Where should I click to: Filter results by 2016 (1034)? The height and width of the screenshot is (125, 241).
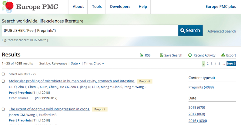click(x=198, y=121)
